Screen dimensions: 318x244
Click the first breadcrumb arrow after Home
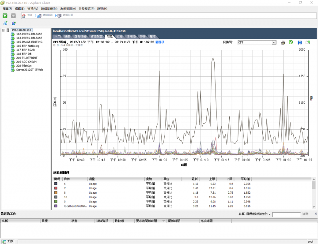[35, 15]
